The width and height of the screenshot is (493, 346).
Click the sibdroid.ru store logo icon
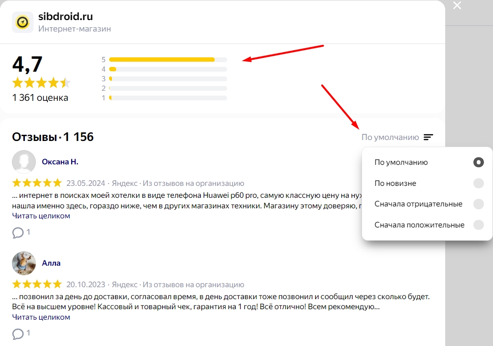pyautogui.click(x=22, y=22)
